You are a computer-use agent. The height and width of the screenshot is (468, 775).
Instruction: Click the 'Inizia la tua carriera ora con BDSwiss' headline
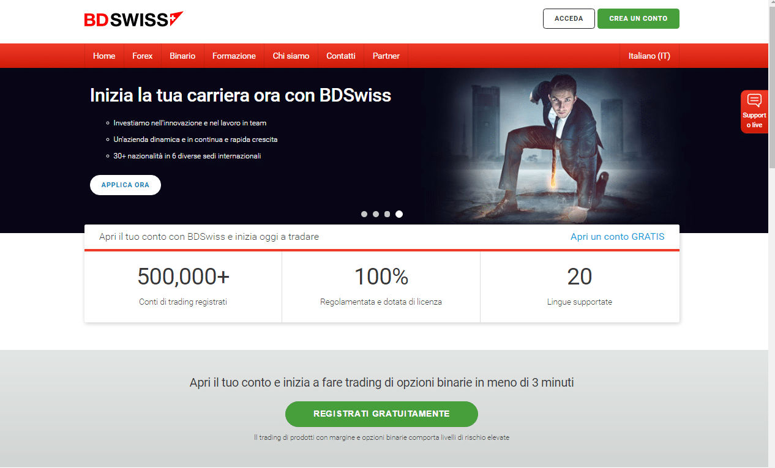pyautogui.click(x=241, y=95)
